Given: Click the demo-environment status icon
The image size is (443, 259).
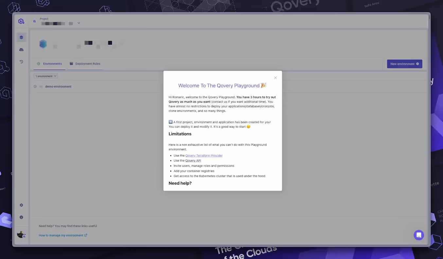Looking at the screenshot, I should [35, 86].
